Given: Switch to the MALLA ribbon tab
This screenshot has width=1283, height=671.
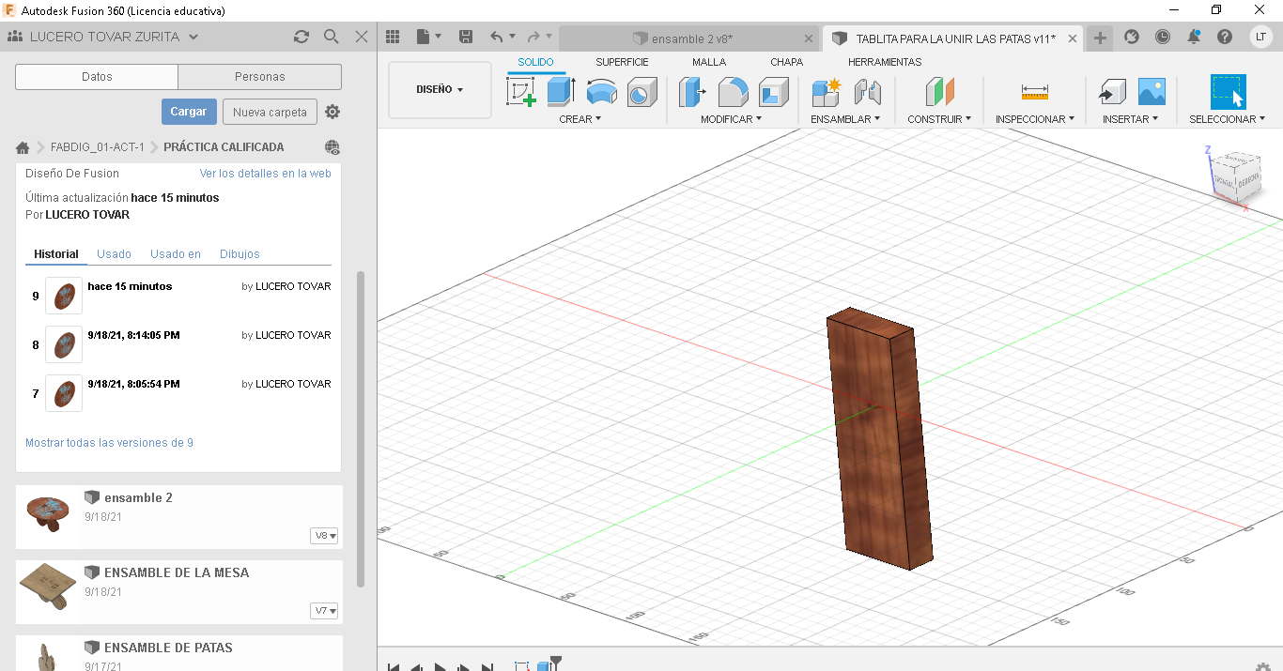Looking at the screenshot, I should pos(709,62).
